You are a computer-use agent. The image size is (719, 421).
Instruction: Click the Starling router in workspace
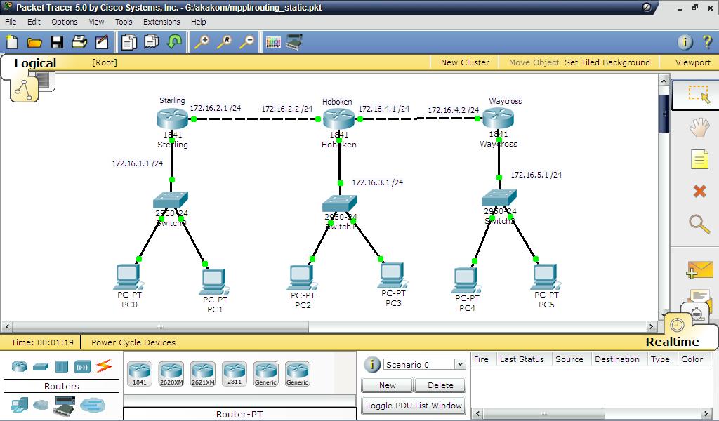pyautogui.click(x=172, y=119)
